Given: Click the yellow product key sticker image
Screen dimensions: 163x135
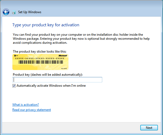Looking at the screenshot, I should [40, 62].
